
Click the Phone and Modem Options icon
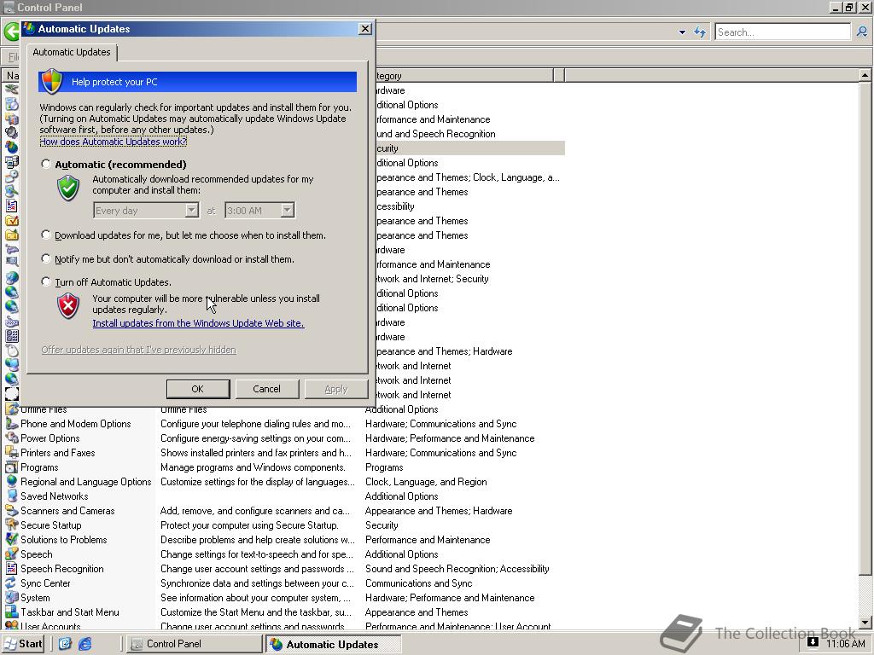coord(12,424)
